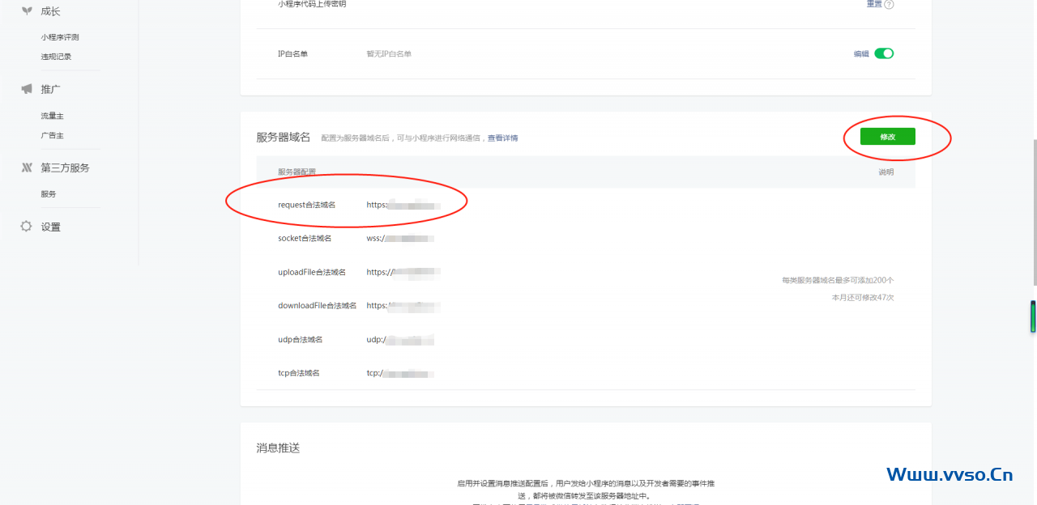Open the 查看详情 link for 服务器域名
The width and height of the screenshot is (1037, 505).
pyautogui.click(x=502, y=138)
